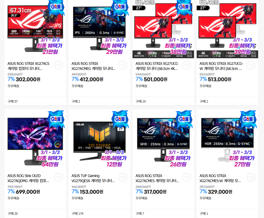The image size is (264, 218).
Task: Toggle wishlist heart for XG27UCG-W monitor
Action: point(251,65)
